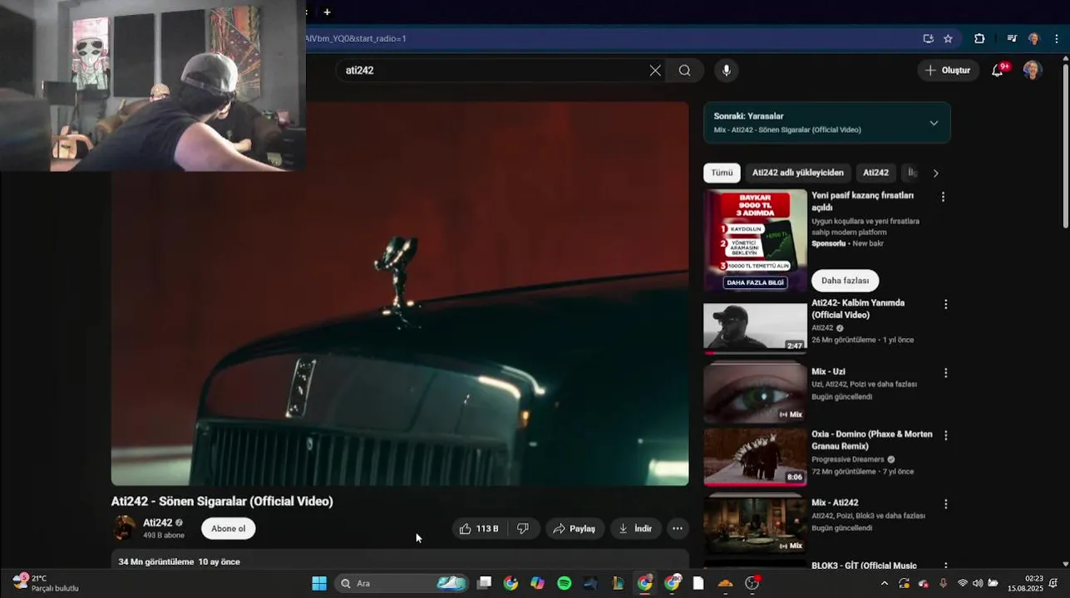Select the 'Ati242 adlı yükleyiciden' chip

coord(798,173)
